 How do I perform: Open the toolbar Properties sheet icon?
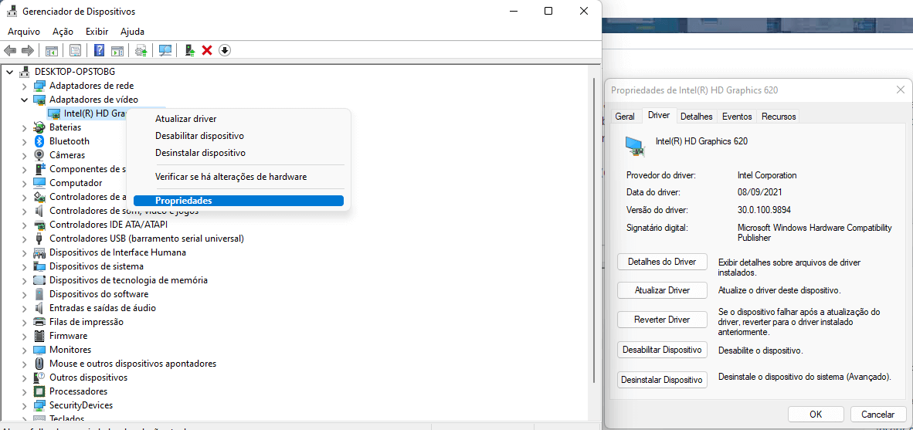[x=75, y=51]
